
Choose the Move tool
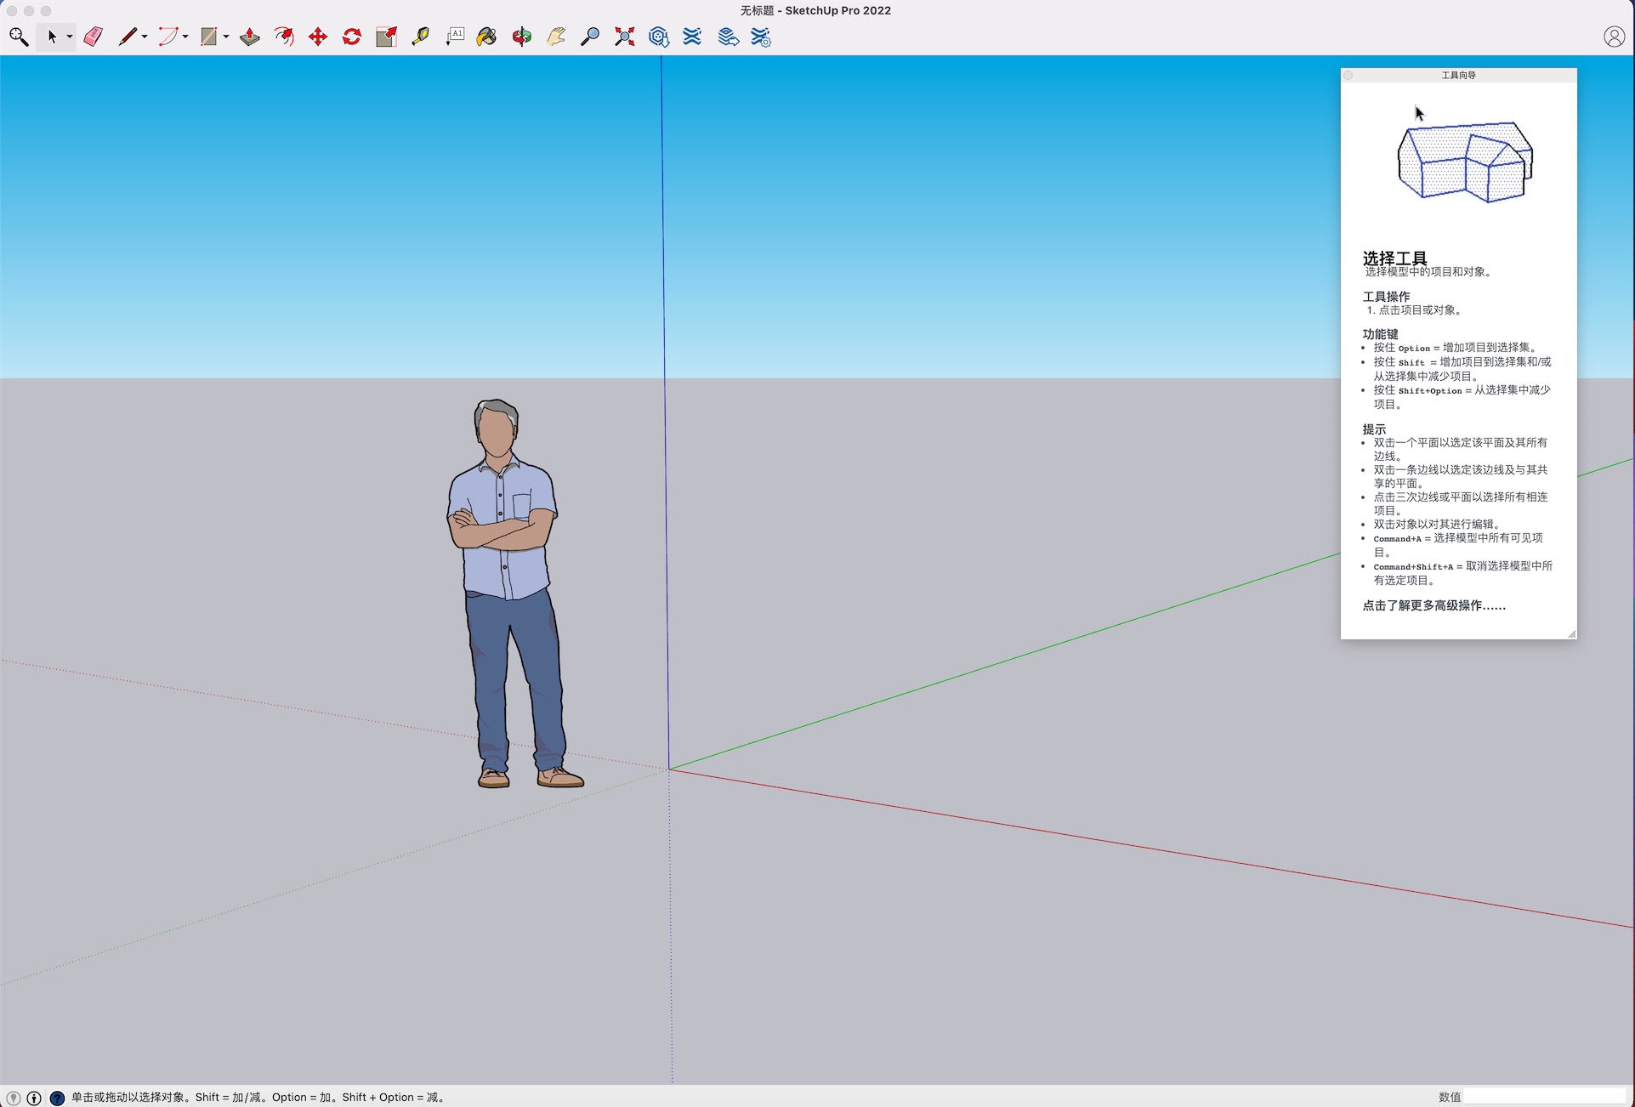pos(318,37)
